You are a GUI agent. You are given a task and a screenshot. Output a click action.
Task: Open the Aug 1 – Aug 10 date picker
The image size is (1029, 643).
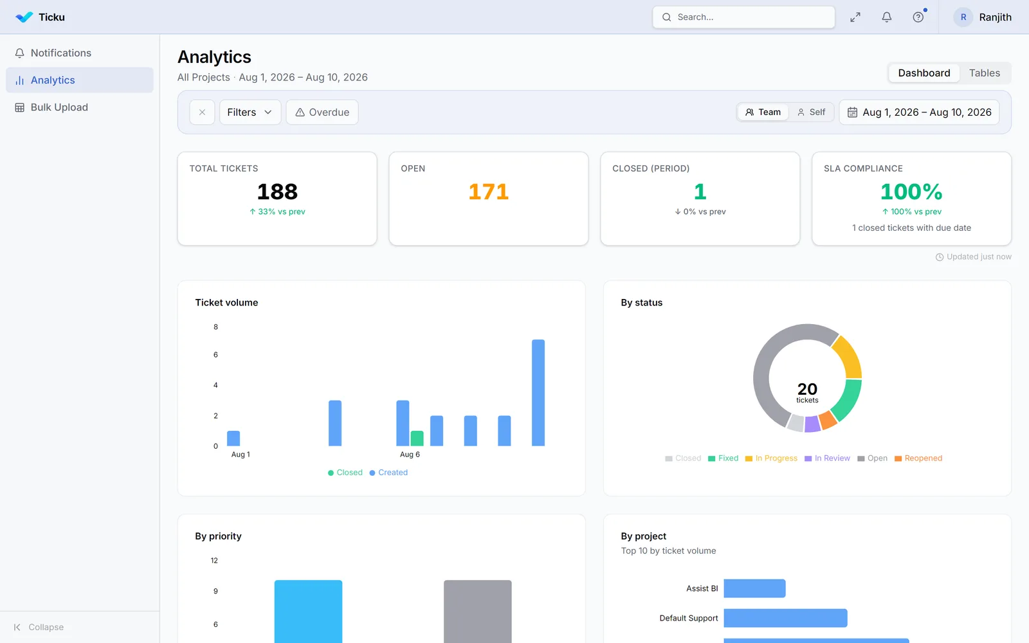tap(919, 112)
